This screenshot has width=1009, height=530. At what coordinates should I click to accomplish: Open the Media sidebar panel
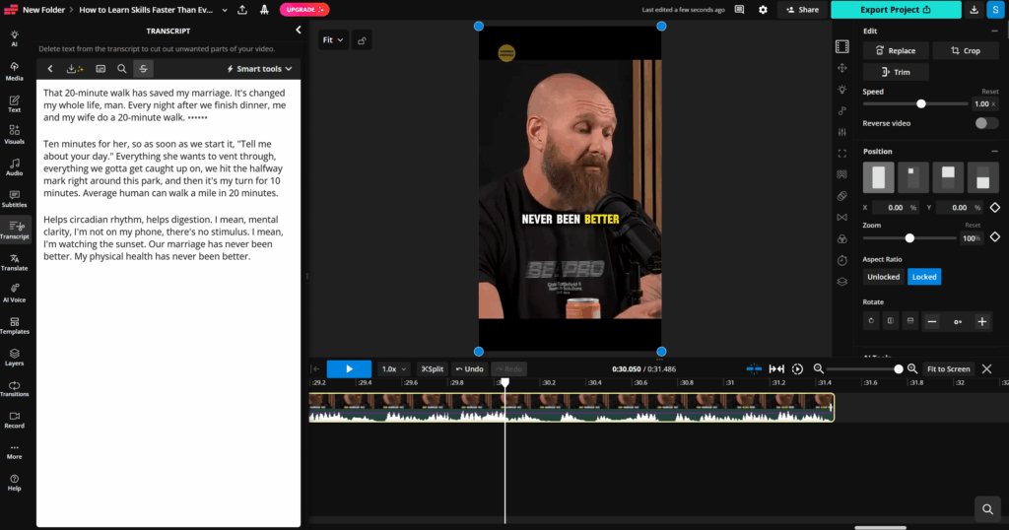coord(14,71)
